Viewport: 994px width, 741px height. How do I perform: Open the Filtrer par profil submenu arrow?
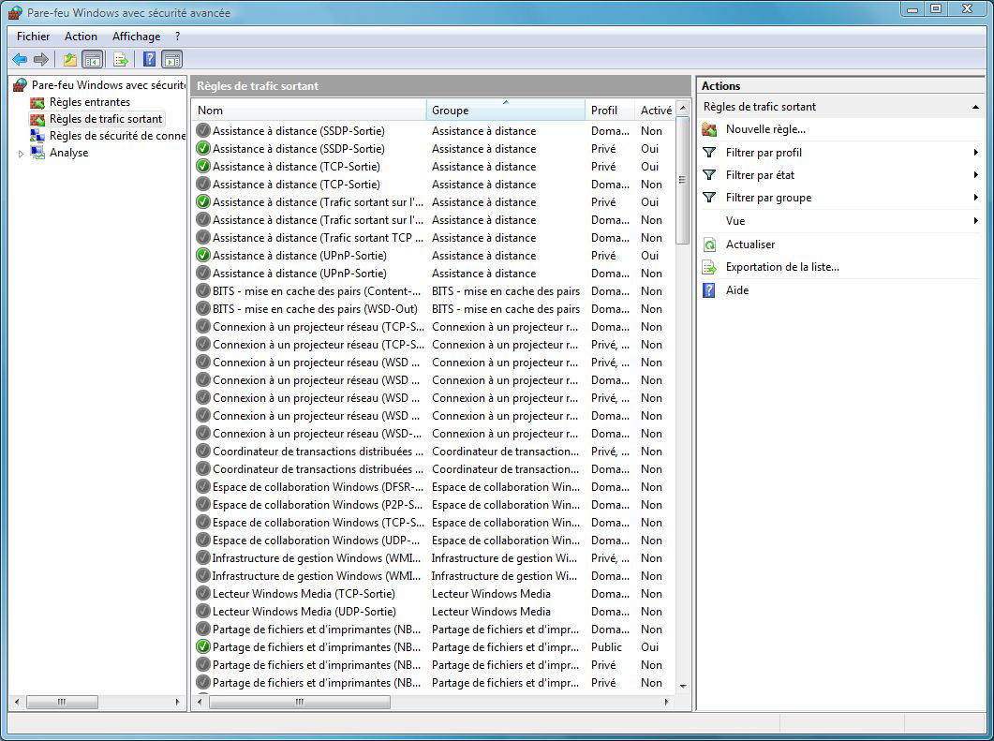[975, 152]
